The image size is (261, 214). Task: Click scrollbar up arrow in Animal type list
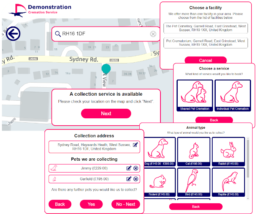(248, 138)
